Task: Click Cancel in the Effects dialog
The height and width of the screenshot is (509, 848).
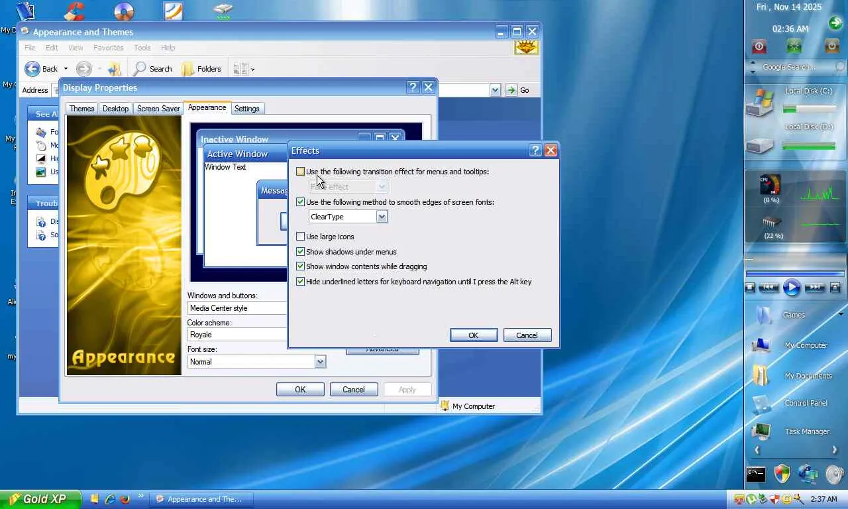Action: pos(527,335)
